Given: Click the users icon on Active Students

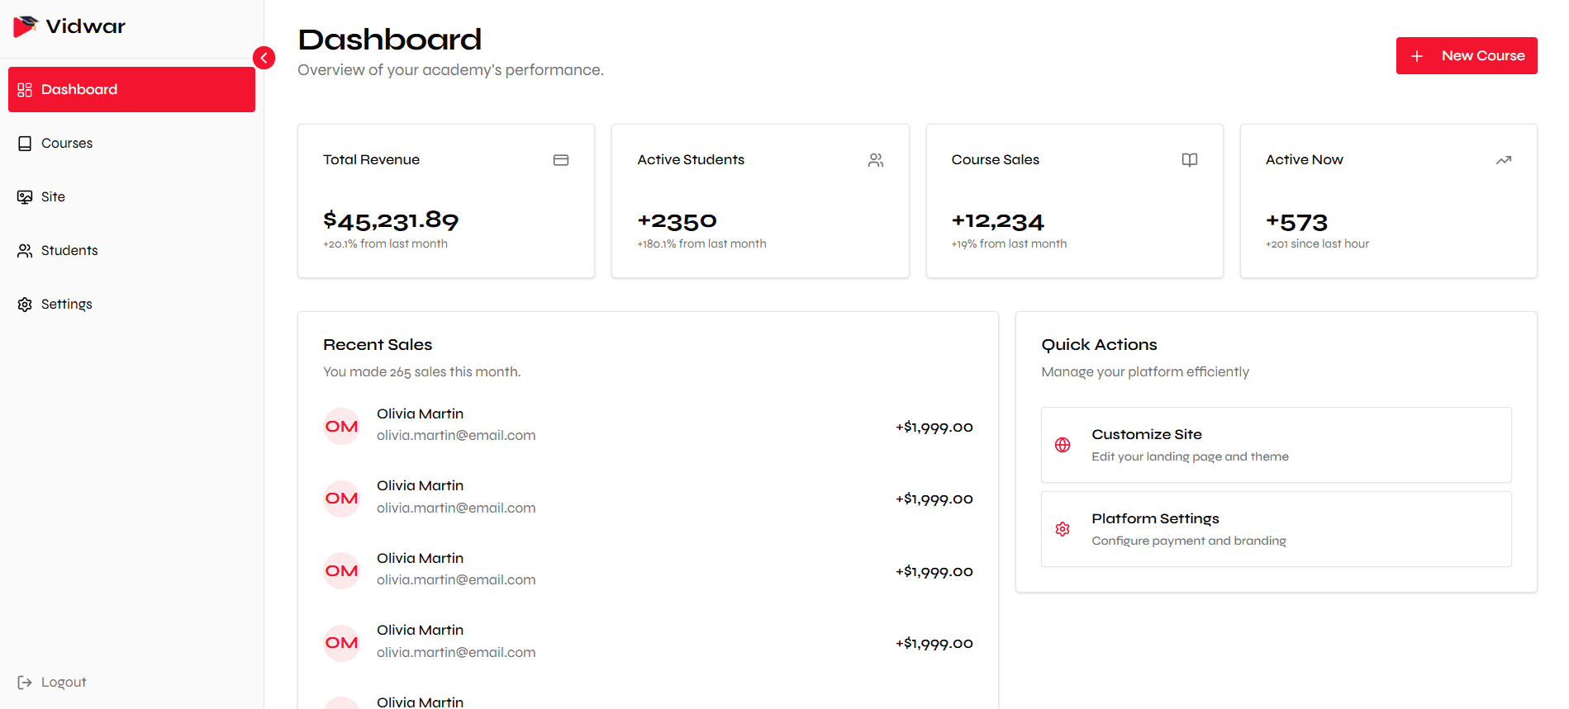Looking at the screenshot, I should click(x=876, y=160).
